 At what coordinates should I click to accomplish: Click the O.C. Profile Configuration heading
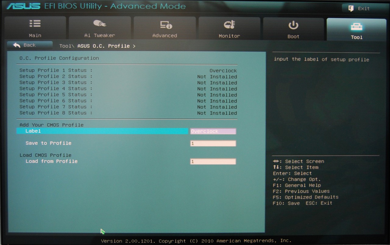[59, 58]
